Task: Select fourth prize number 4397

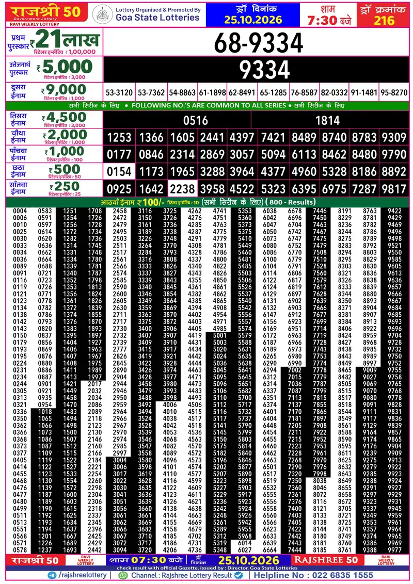Action: [242, 137]
